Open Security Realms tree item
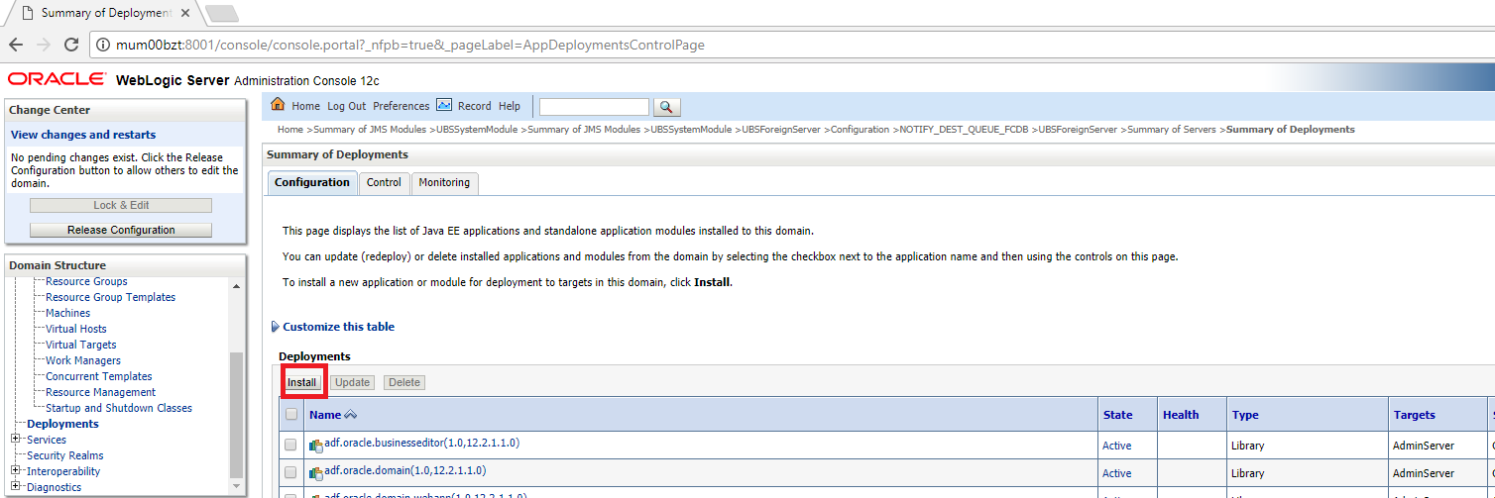The image size is (1495, 498). 64,455
